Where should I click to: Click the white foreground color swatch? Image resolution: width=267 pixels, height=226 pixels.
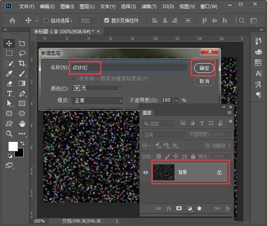13,146
